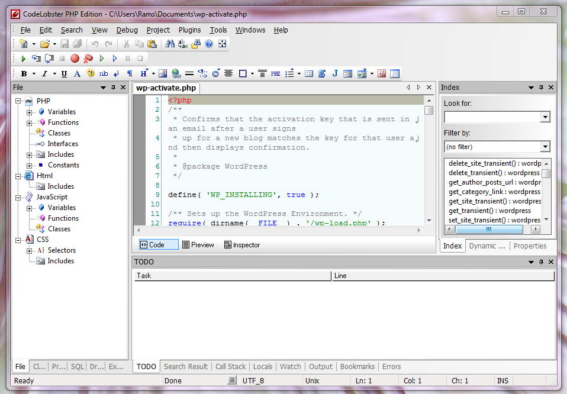This screenshot has height=394, width=567.
Task: Collapse the JavaScript tree node
Action: click(18, 197)
